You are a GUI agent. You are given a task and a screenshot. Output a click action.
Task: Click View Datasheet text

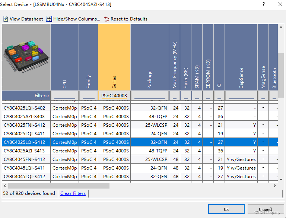tap(26, 19)
